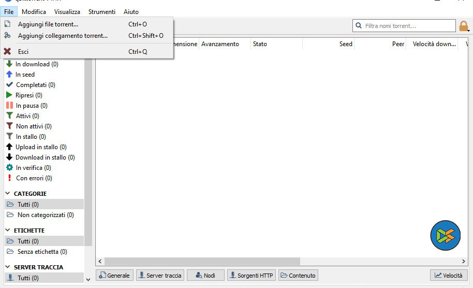Screen dimensions: 473x288
Task: Select Tutti (0) under CATEGORIE
Action: tap(45, 205)
